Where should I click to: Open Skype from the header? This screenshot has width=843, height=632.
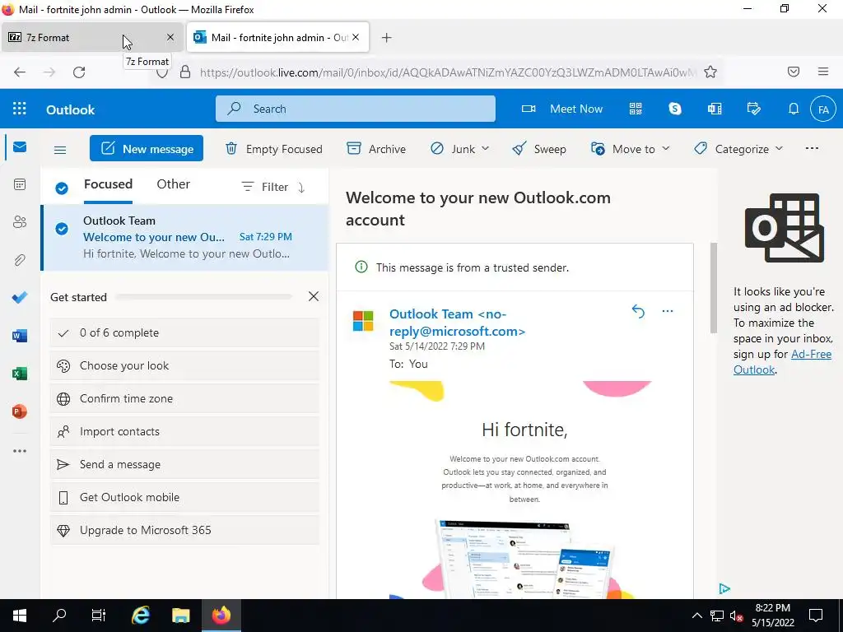[x=675, y=109]
